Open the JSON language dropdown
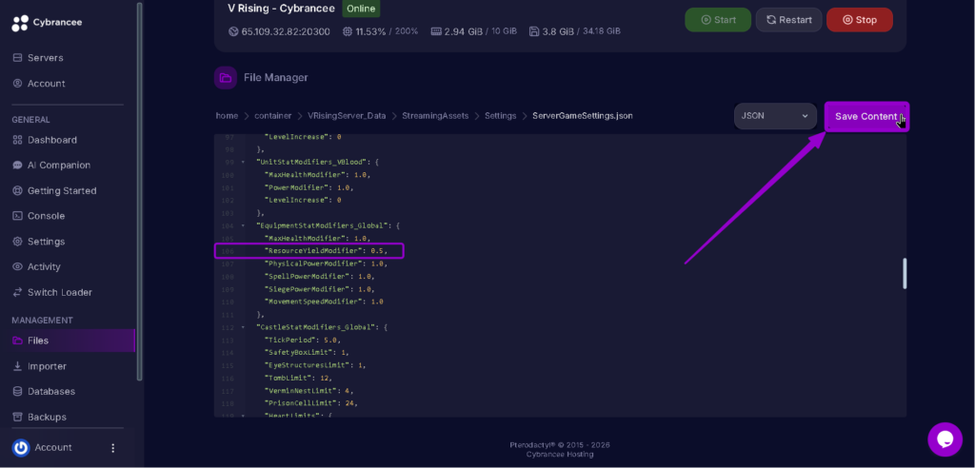 coord(775,116)
